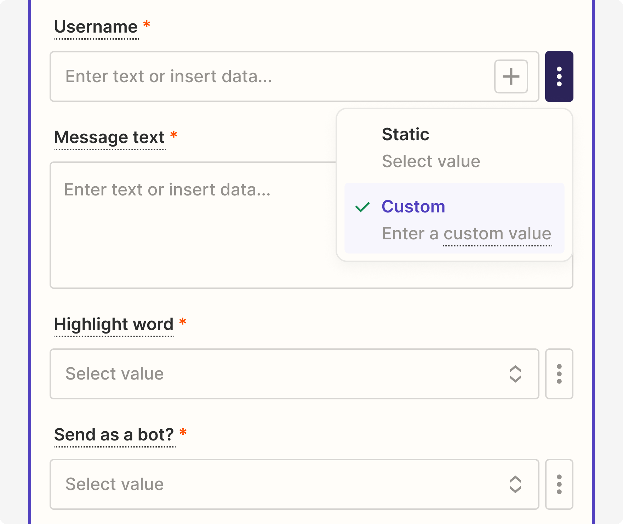Click the plus icon in Username field
This screenshot has height=524, width=623.
coord(511,76)
